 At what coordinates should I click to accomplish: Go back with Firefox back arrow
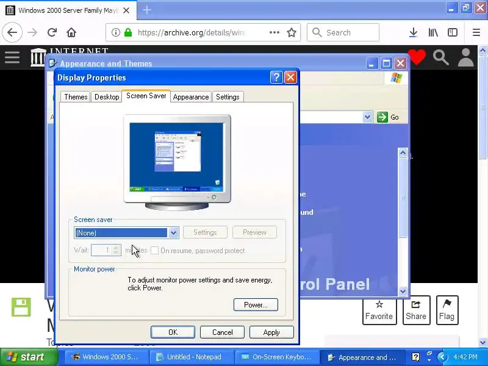pos(12,32)
